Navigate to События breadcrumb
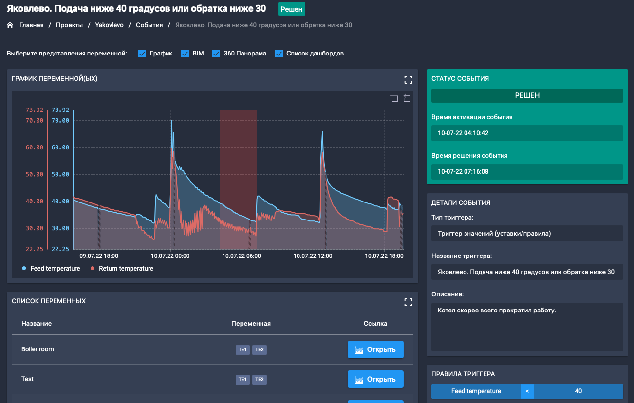The height and width of the screenshot is (403, 634). (149, 25)
